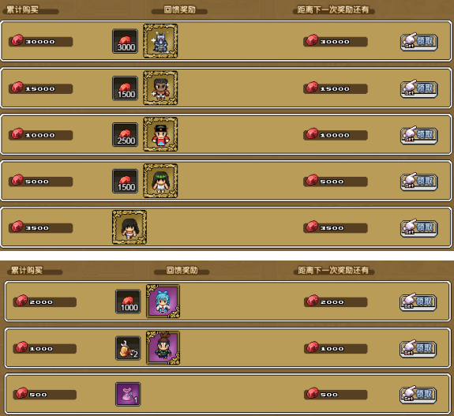Select the red-robed hat character reward
This screenshot has height=416, width=454.
coord(160,134)
